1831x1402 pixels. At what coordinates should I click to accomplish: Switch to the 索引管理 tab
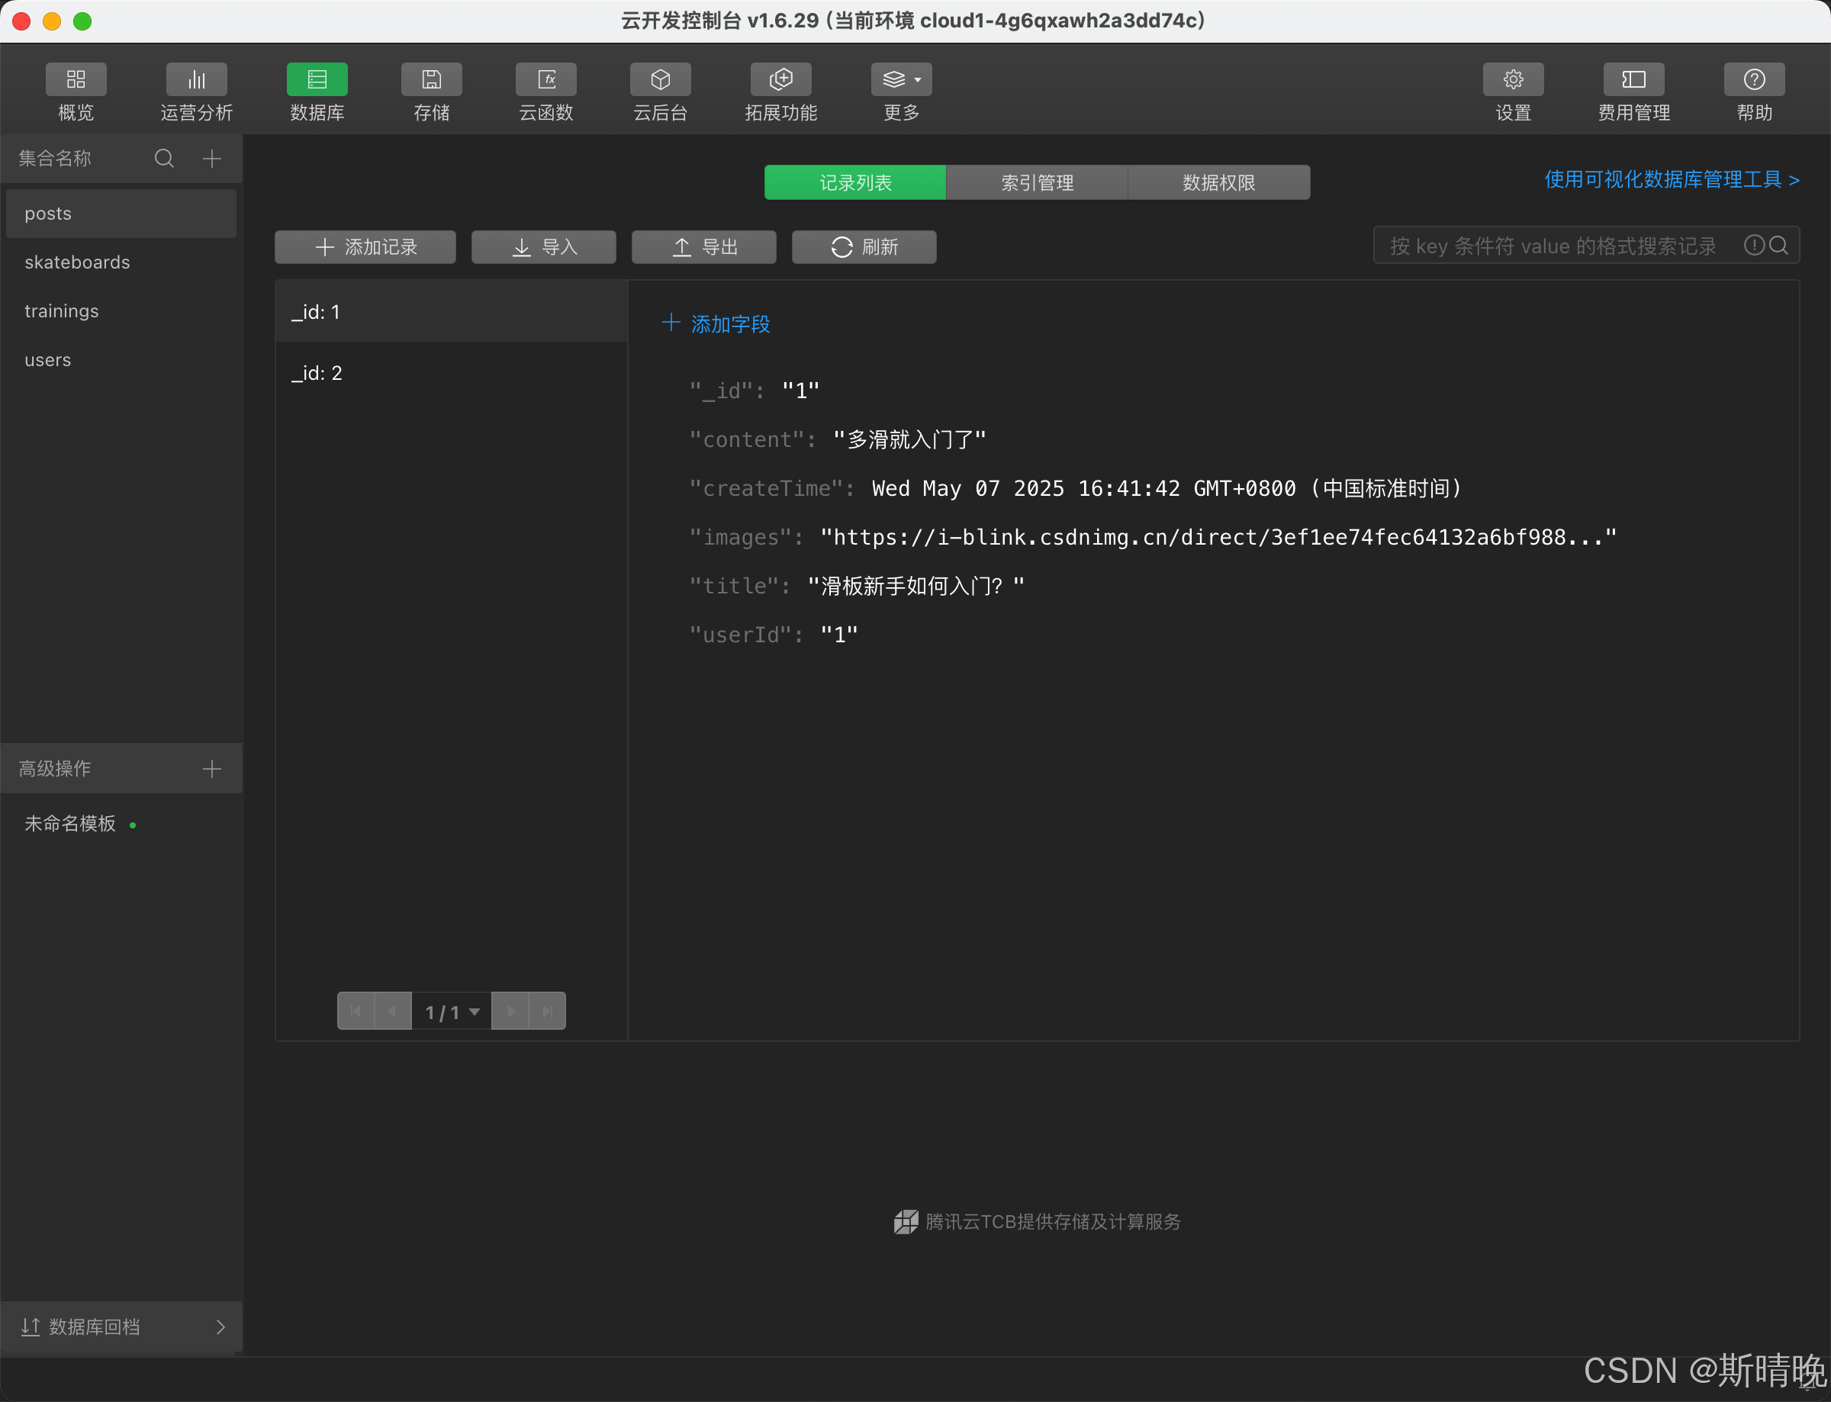click(x=1037, y=183)
